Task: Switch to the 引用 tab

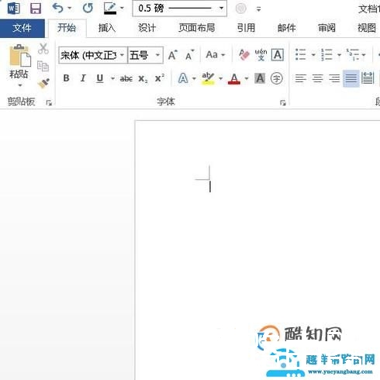Action: click(x=246, y=28)
